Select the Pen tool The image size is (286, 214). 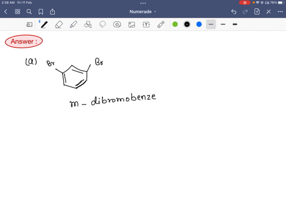44,24
